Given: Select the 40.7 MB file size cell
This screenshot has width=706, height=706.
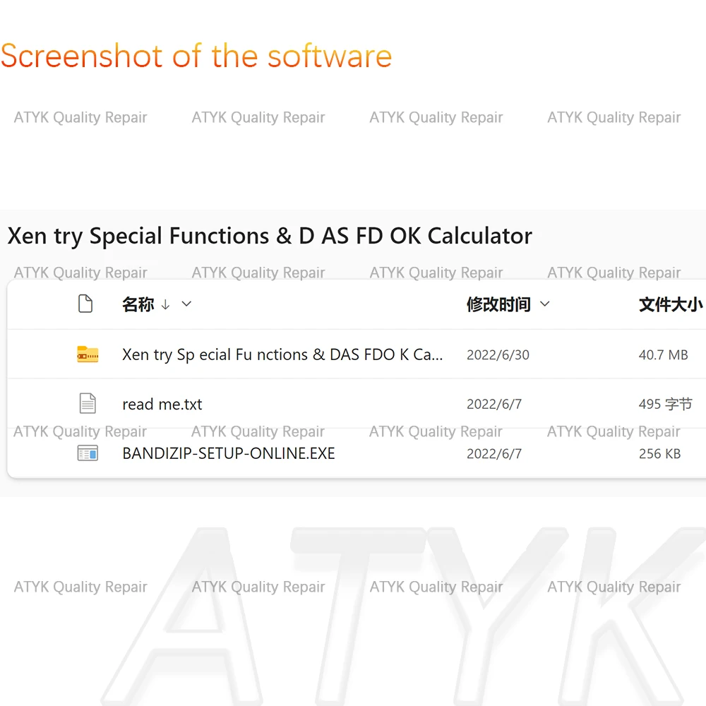Looking at the screenshot, I should (663, 355).
